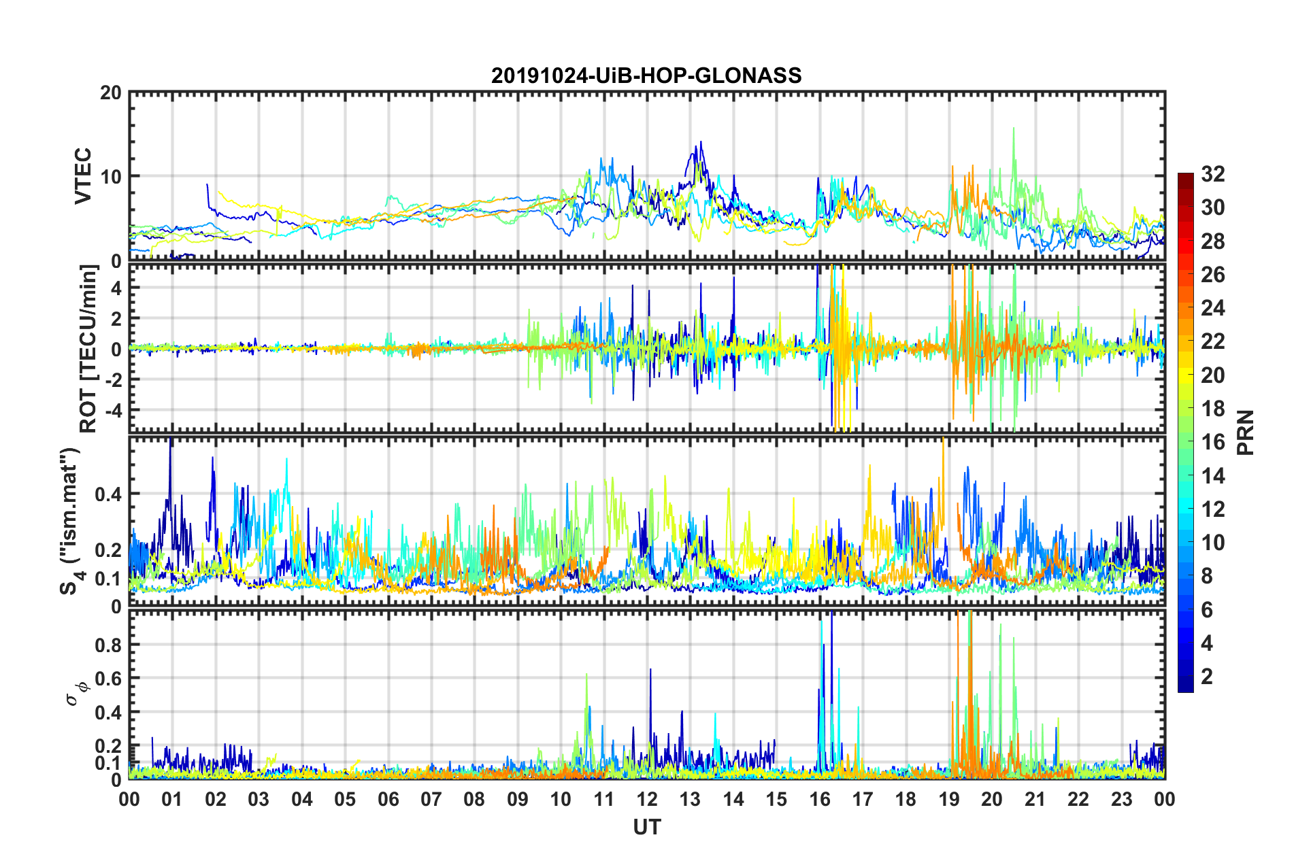Select the UT x-axis label
The image size is (1294, 865).
(x=647, y=827)
